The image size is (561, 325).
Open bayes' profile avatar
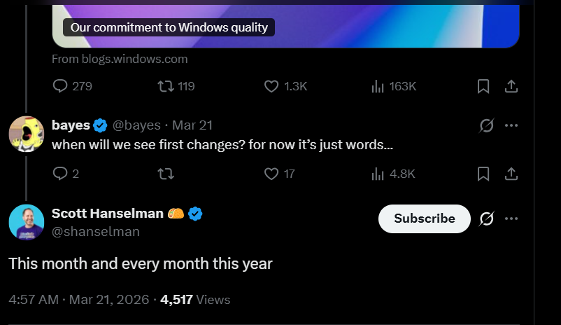[x=27, y=134]
